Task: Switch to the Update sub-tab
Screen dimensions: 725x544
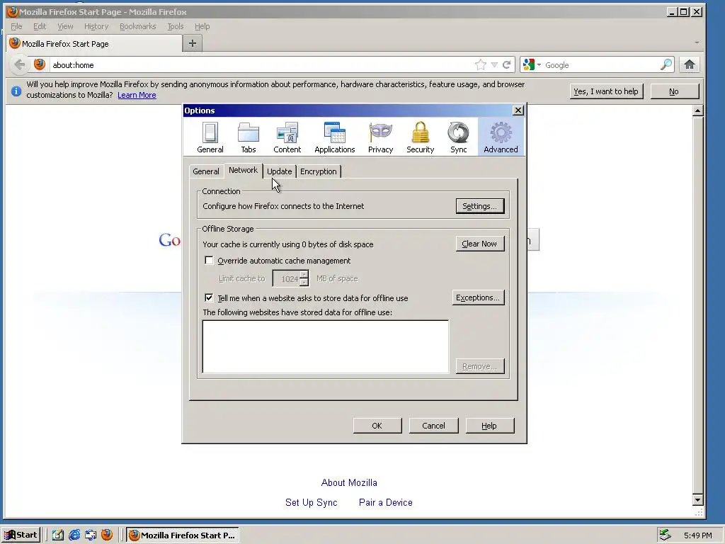Action: click(x=279, y=171)
